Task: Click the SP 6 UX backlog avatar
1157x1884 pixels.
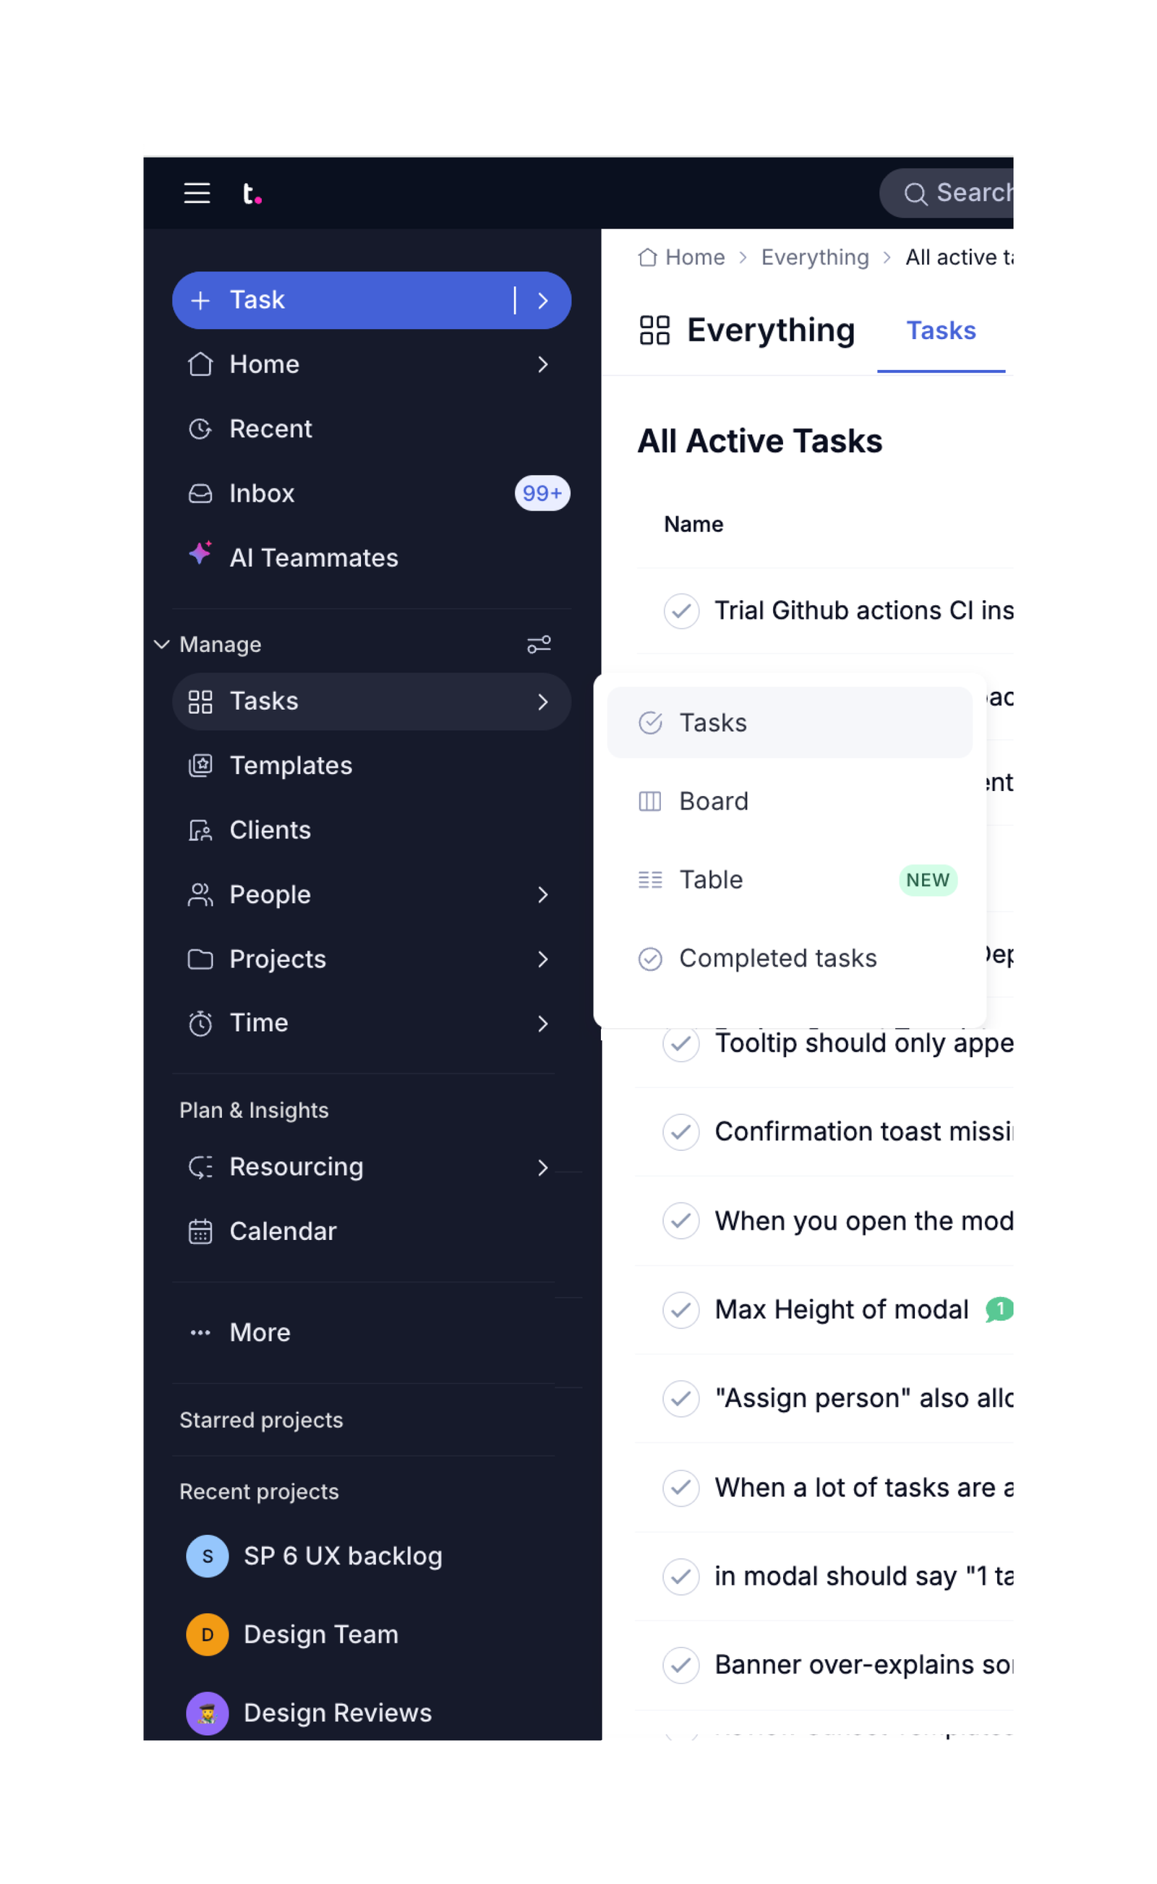Action: tap(208, 1556)
